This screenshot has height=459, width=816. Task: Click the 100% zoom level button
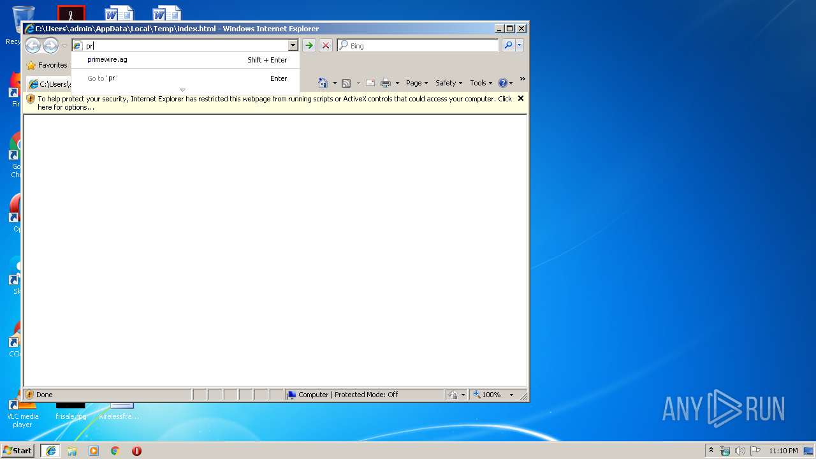[x=488, y=395]
